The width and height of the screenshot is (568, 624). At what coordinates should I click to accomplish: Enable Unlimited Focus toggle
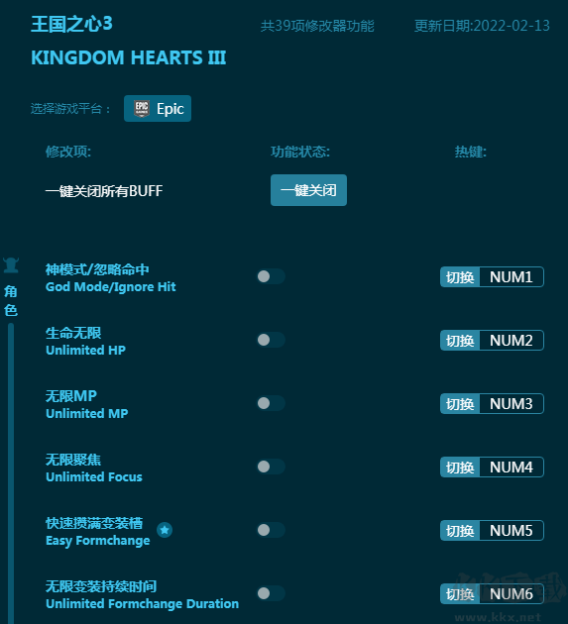(x=271, y=467)
